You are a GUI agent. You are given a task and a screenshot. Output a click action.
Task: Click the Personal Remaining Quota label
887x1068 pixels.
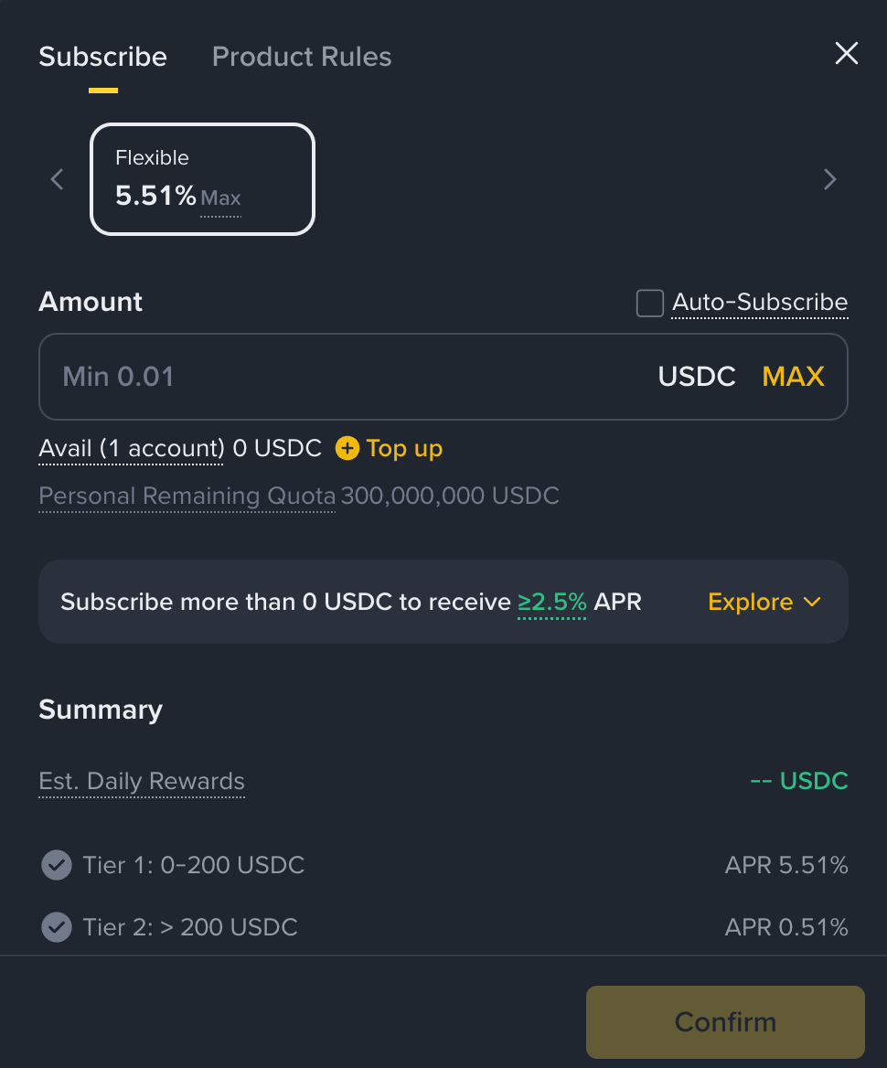187,496
